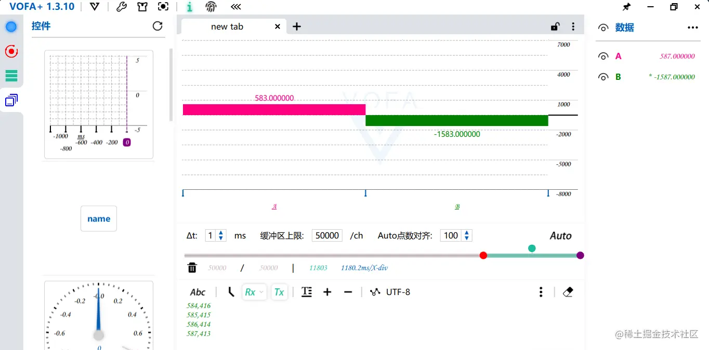Click the Auto alignment 100 field
Image resolution: width=709 pixels, height=350 pixels.
point(451,235)
